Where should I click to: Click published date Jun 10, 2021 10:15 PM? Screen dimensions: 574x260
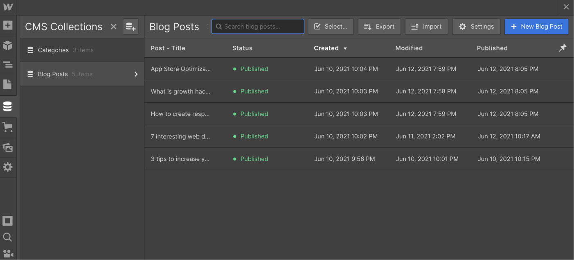click(509, 159)
